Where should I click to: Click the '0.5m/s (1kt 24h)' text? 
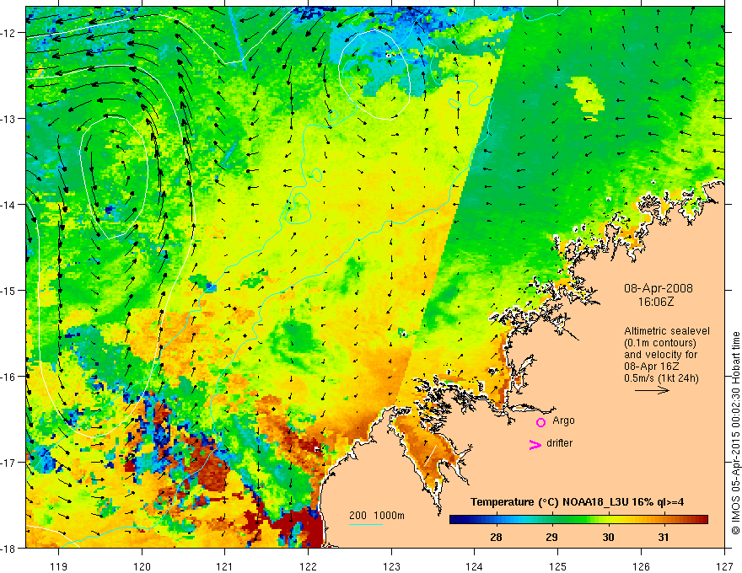tap(661, 378)
